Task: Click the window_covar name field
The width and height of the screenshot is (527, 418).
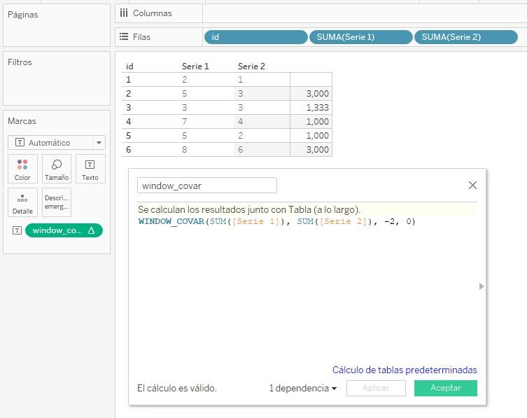Action: click(207, 186)
